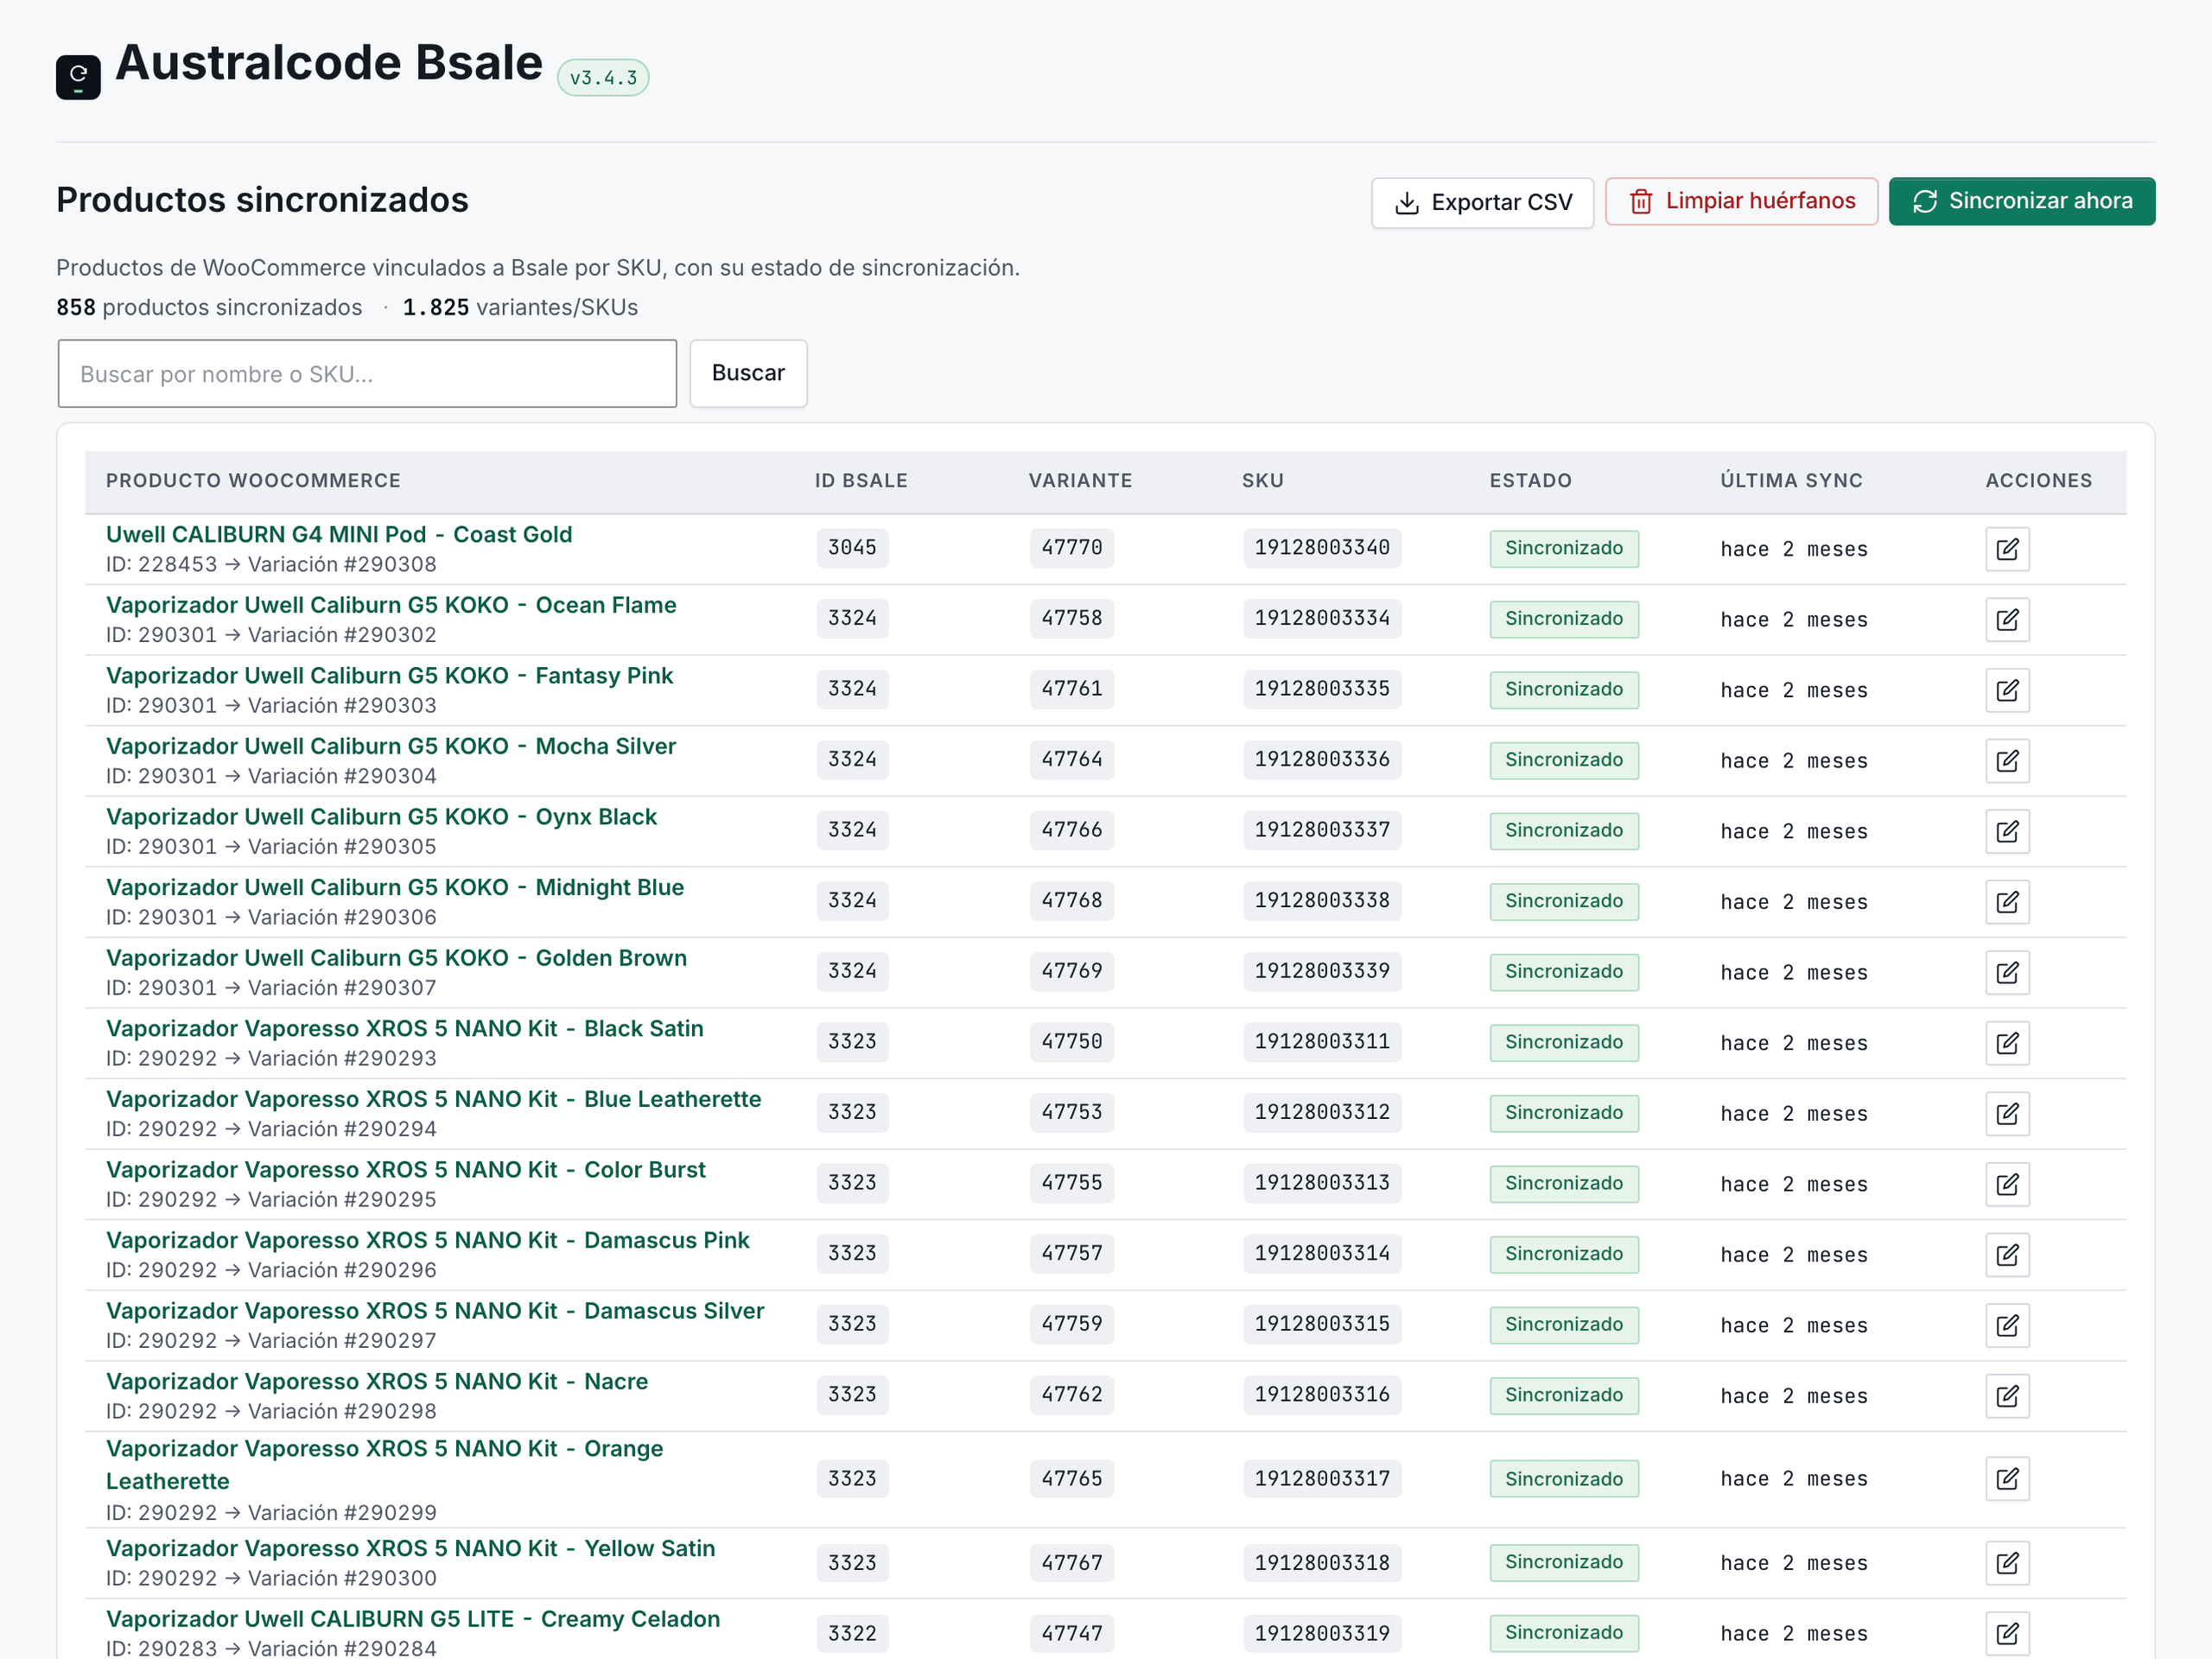Image resolution: width=2212 pixels, height=1659 pixels.
Task: Open Uwell CALIBURN G4 MINI Pod Coast Gold link
Action: click(339, 534)
